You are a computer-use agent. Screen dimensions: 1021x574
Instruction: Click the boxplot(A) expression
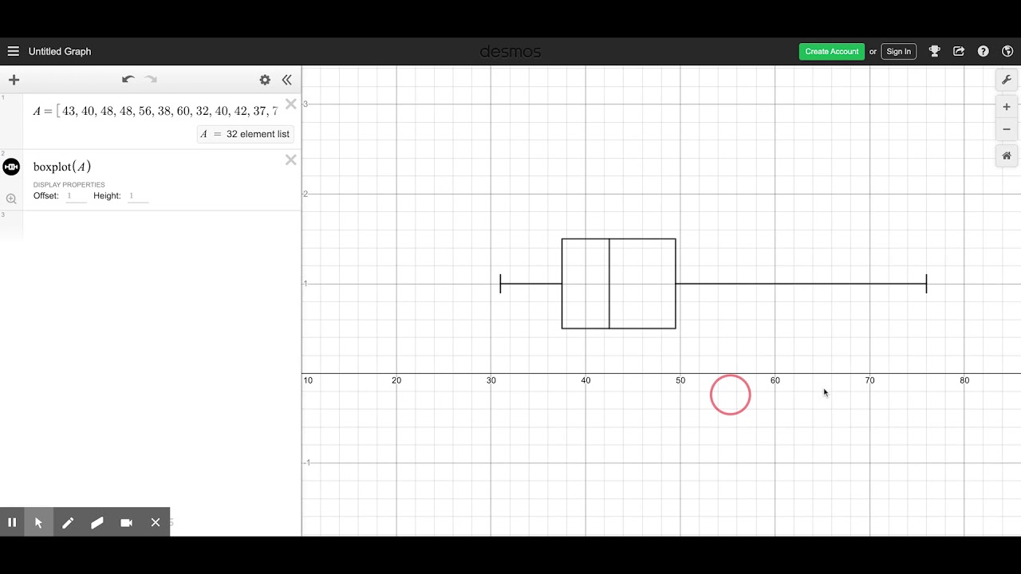coord(62,167)
